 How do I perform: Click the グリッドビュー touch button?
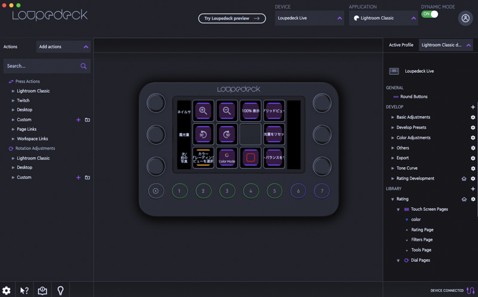274,111
